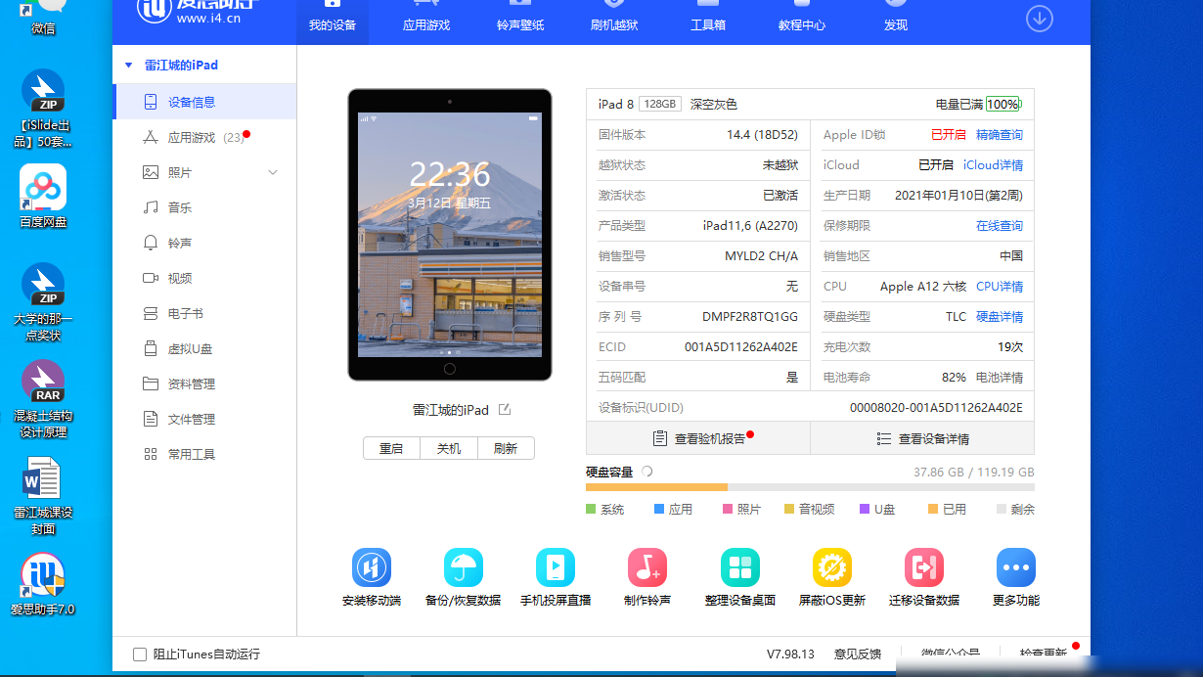
Task: Switch to 刷机越狱 tab
Action: pyautogui.click(x=614, y=22)
